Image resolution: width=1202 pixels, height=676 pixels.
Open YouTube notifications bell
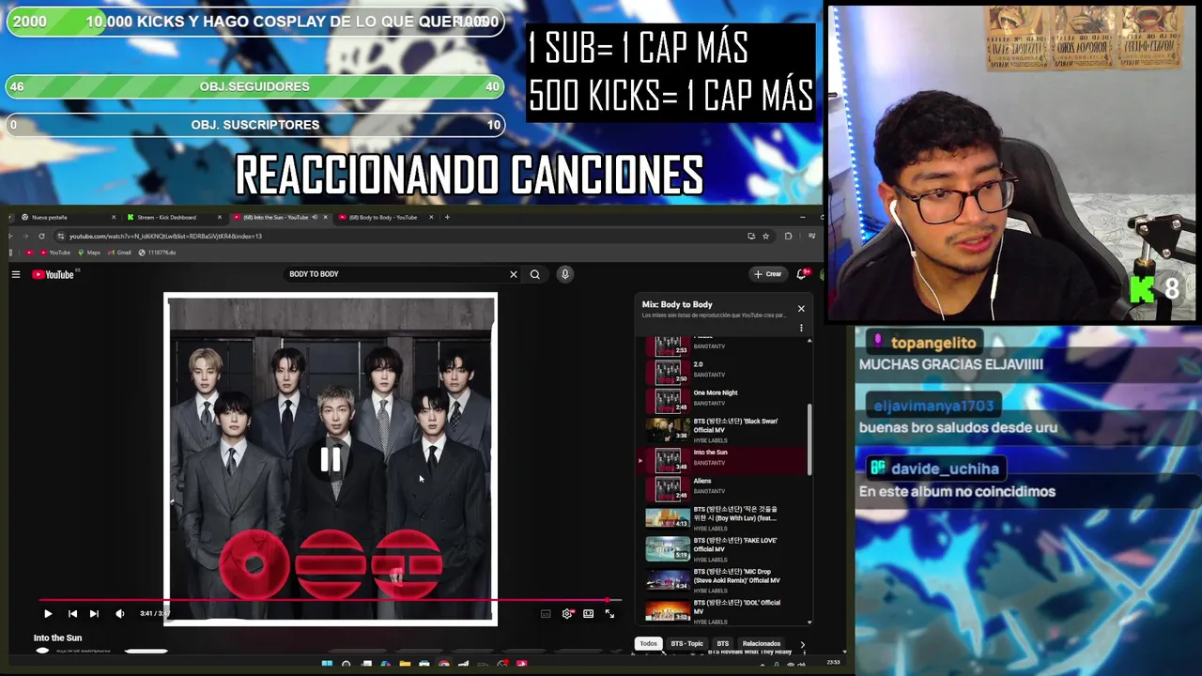click(x=802, y=274)
